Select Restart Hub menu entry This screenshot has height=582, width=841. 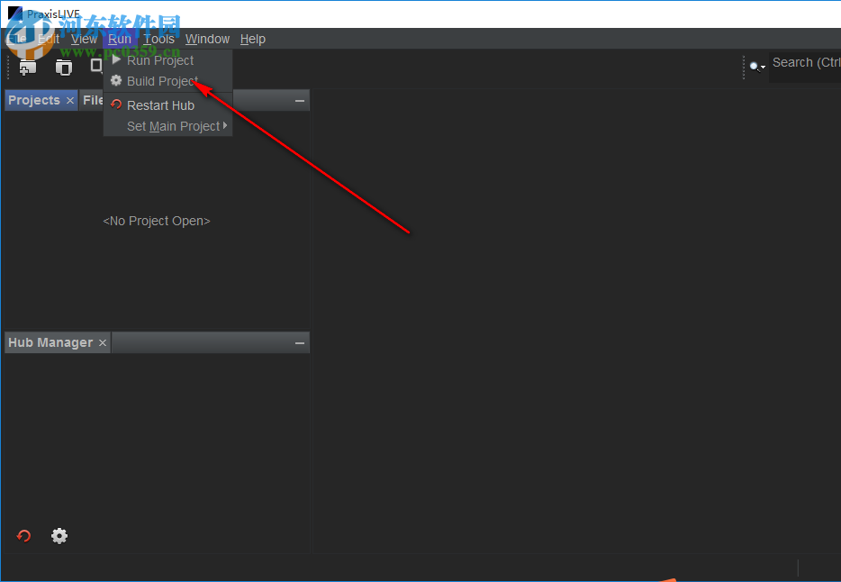tap(167, 105)
